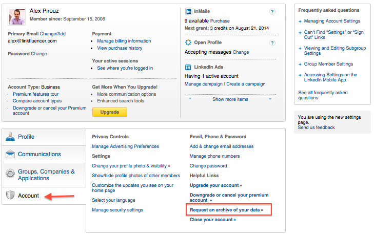Click alex@linkfluencer.com email address text
374x236 pixels.
(32, 41)
